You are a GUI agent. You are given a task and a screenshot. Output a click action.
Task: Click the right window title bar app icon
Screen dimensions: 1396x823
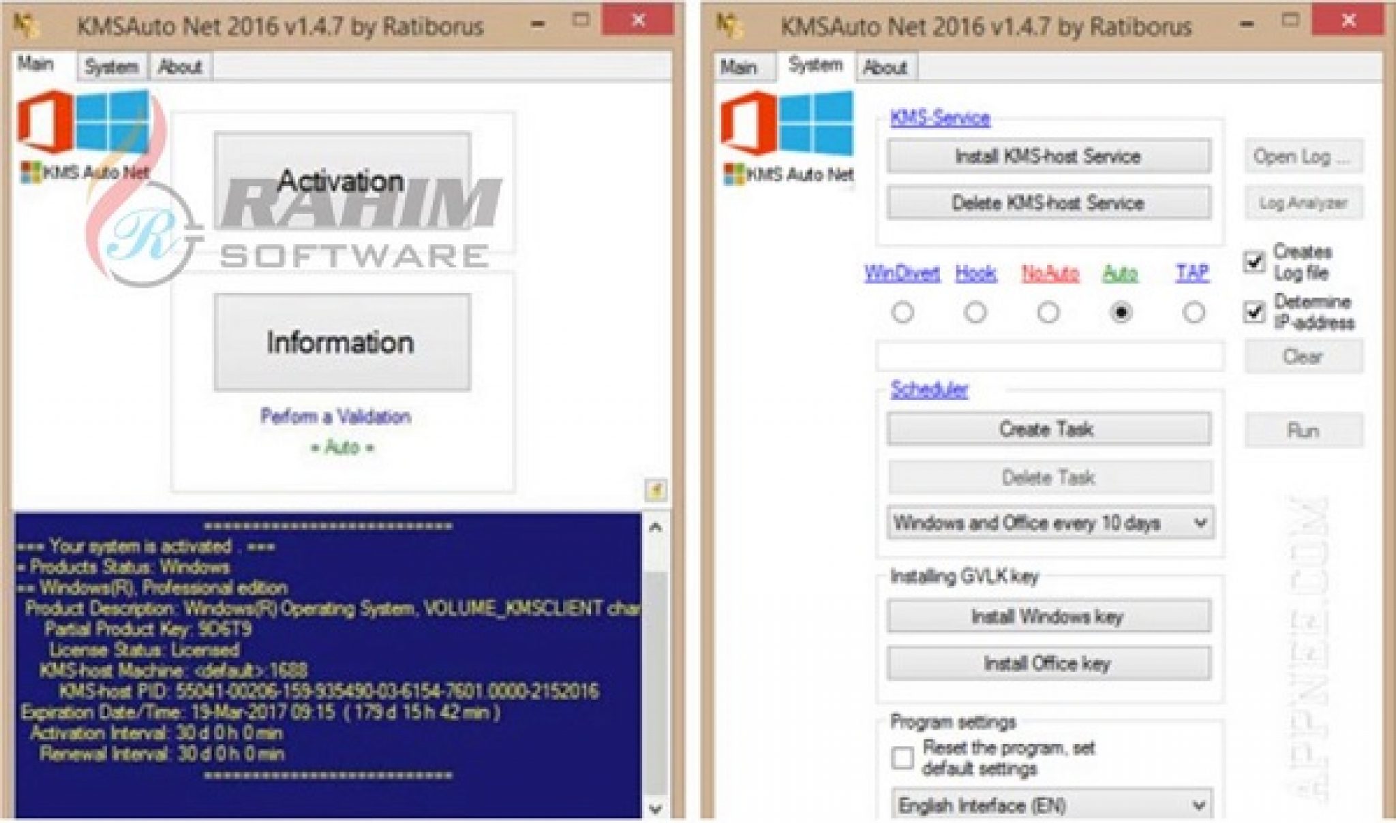pyautogui.click(x=729, y=25)
